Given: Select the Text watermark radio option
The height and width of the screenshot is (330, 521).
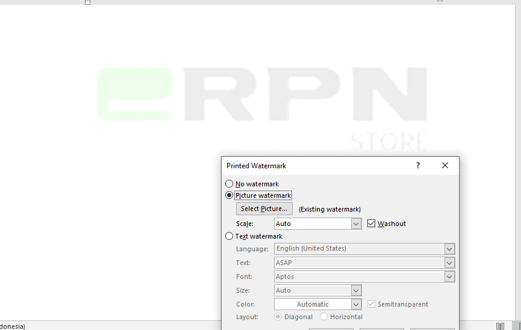Looking at the screenshot, I should point(229,236).
